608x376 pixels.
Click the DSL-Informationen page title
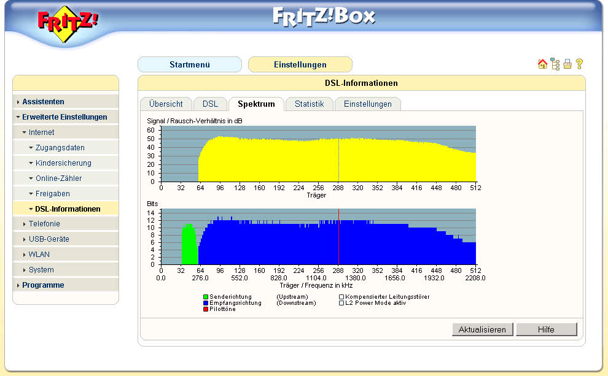tap(361, 83)
